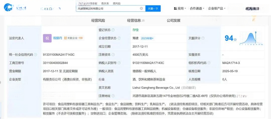Viewport: 271px width, 119px height.
Task: Click the 酒、饮料和精制茶制造业 industry value
Action: (x=149, y=79)
